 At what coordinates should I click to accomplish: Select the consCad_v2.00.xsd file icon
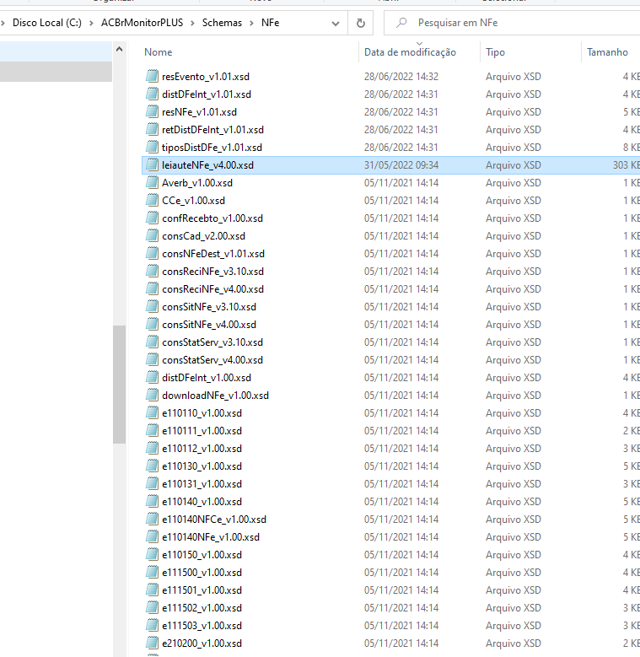pyautogui.click(x=152, y=236)
